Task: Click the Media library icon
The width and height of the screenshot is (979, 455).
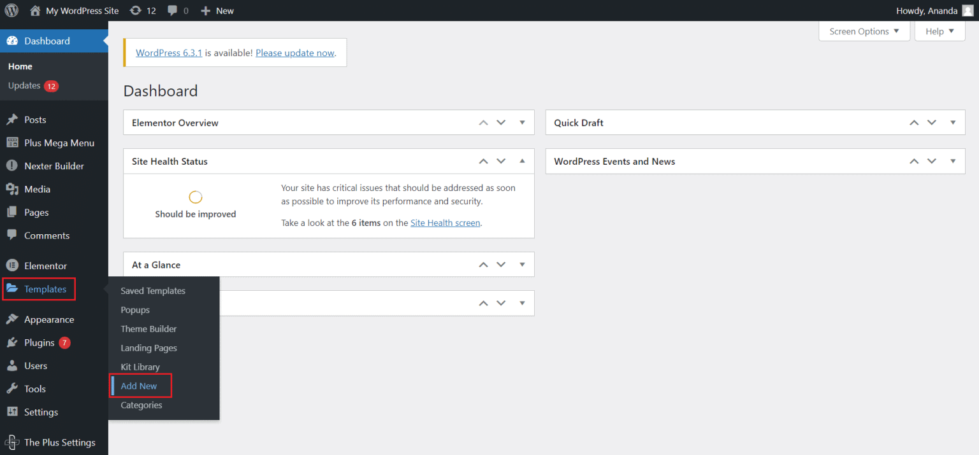Action: (12, 190)
